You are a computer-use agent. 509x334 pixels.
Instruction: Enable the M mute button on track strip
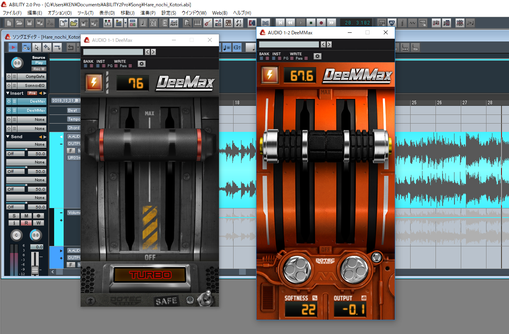click(x=26, y=216)
